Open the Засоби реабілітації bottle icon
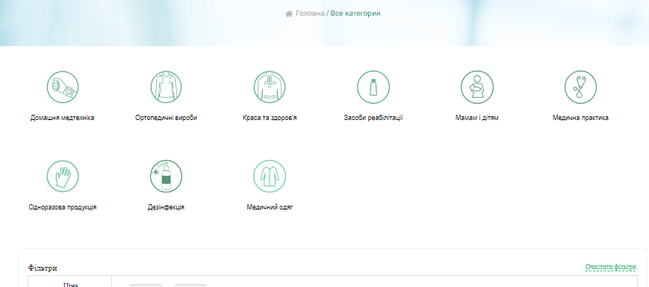The width and height of the screenshot is (649, 287). pyautogui.click(x=373, y=87)
